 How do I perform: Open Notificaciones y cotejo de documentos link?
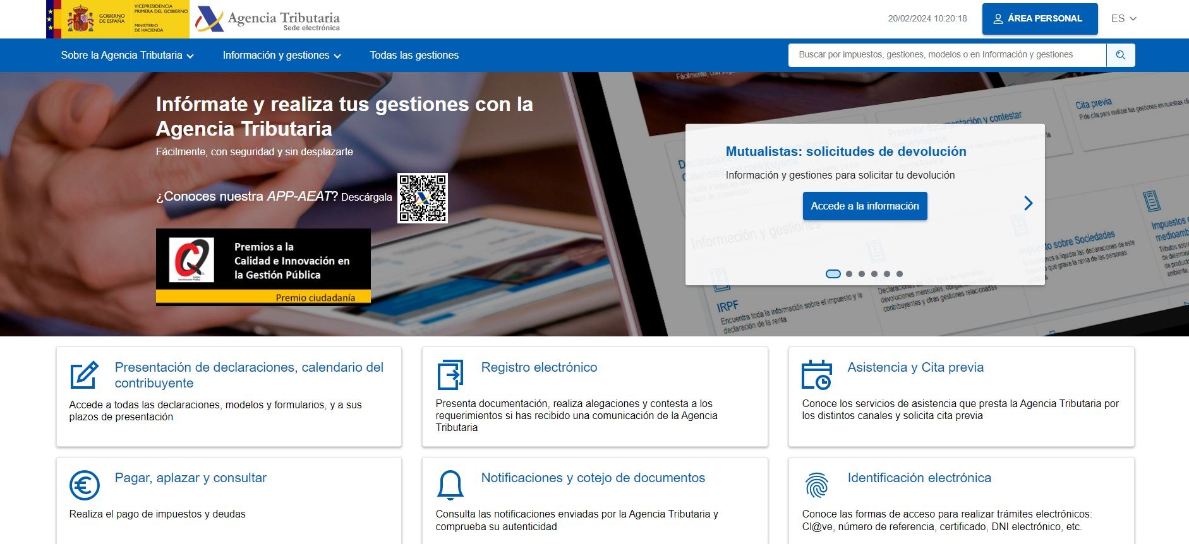point(593,478)
